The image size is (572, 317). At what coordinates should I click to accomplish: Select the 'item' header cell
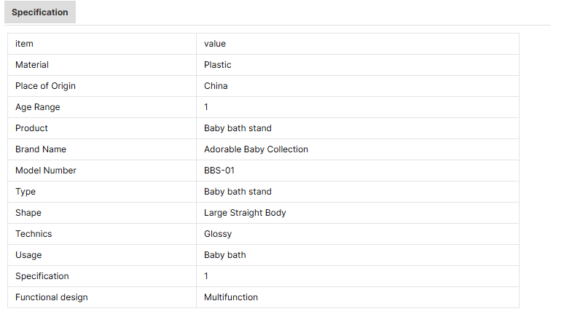(102, 44)
